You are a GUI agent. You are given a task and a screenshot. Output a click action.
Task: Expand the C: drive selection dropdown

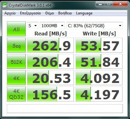(95, 26)
